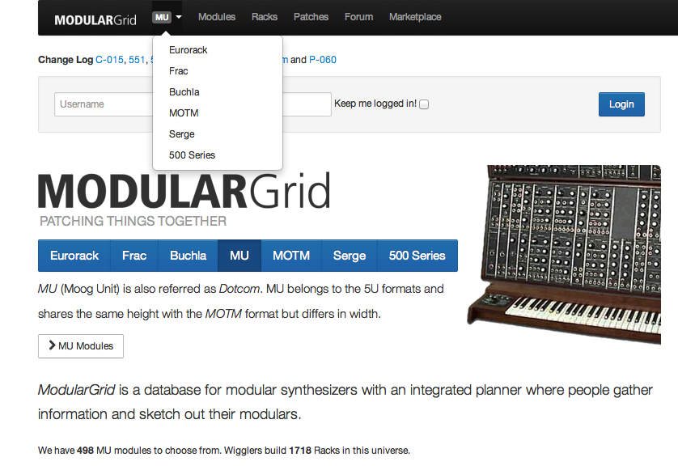Viewport: 678px width, 470px height.
Task: Toggle the MU format dropdown badge
Action: click(167, 17)
